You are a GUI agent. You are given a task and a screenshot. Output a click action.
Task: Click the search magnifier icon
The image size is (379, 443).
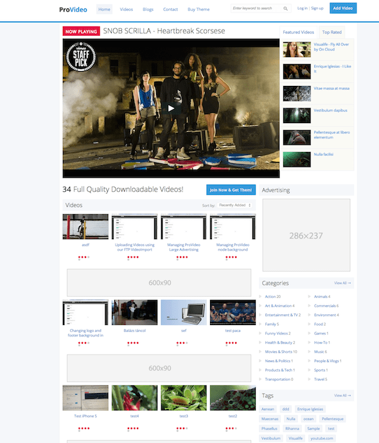click(x=285, y=8)
